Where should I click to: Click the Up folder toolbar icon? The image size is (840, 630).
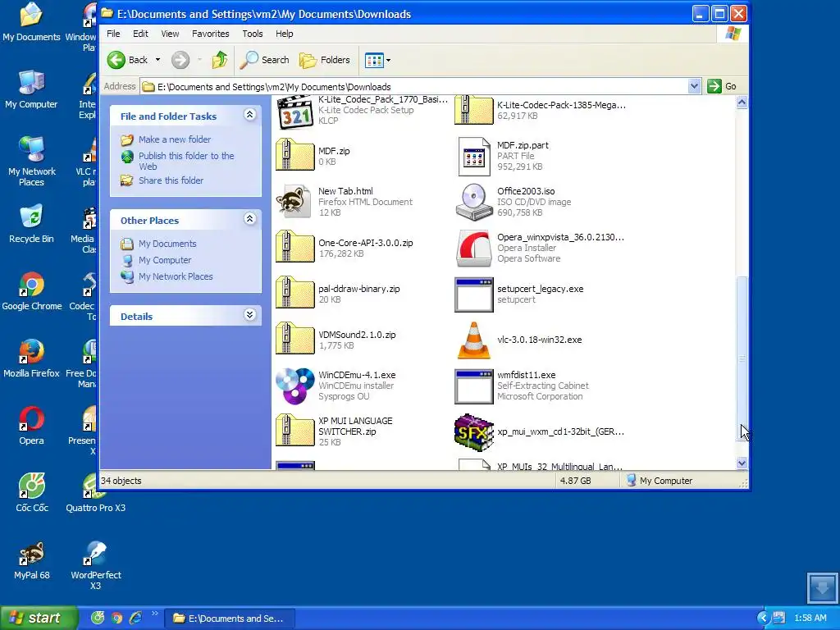(x=220, y=60)
